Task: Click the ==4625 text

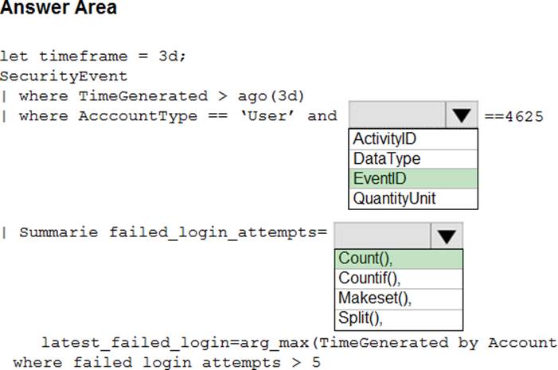Action: [513, 117]
